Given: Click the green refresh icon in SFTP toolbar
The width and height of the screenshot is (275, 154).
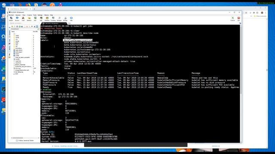Looking at the screenshot, I should coord(19,27).
